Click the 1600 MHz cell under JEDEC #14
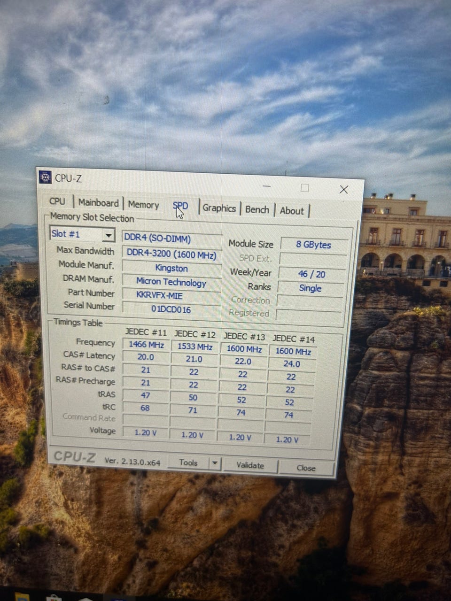Screen dimensions: 451x601 (x=293, y=351)
